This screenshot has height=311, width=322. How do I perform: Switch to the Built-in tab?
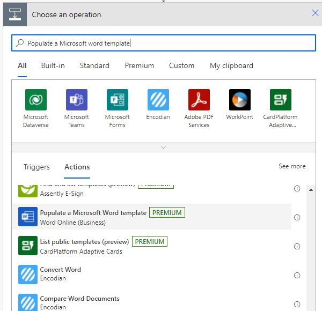[x=53, y=65]
